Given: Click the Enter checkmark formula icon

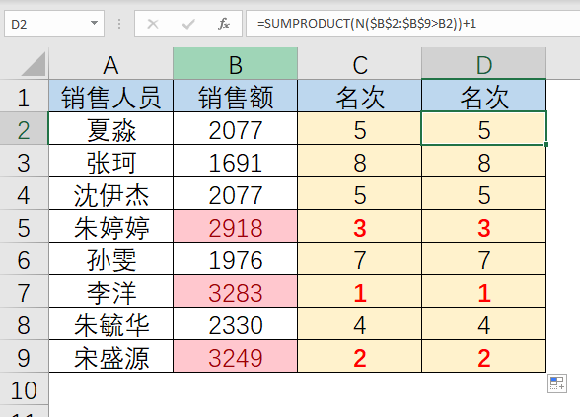Looking at the screenshot, I should pyautogui.click(x=188, y=24).
